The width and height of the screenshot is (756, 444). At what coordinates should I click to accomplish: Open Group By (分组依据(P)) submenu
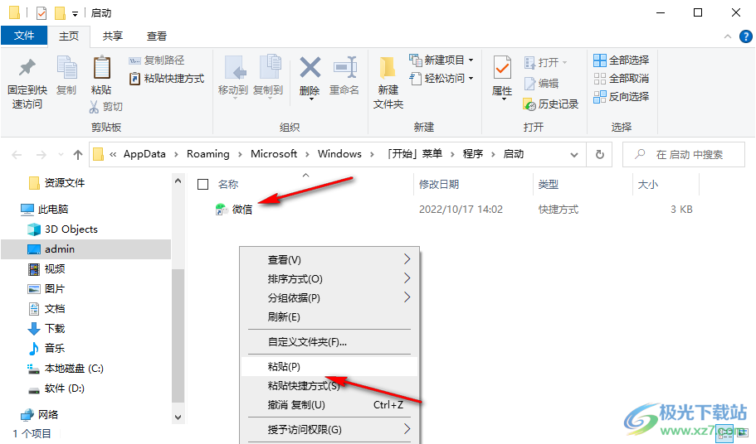[x=329, y=298]
